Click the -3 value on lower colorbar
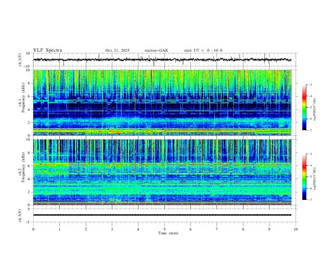Viewport: 333px width, 257px height. pyautogui.click(x=310, y=154)
